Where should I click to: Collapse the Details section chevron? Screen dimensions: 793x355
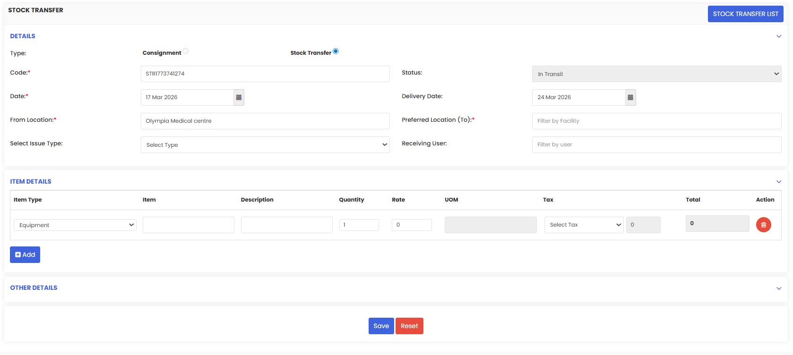[779, 36]
